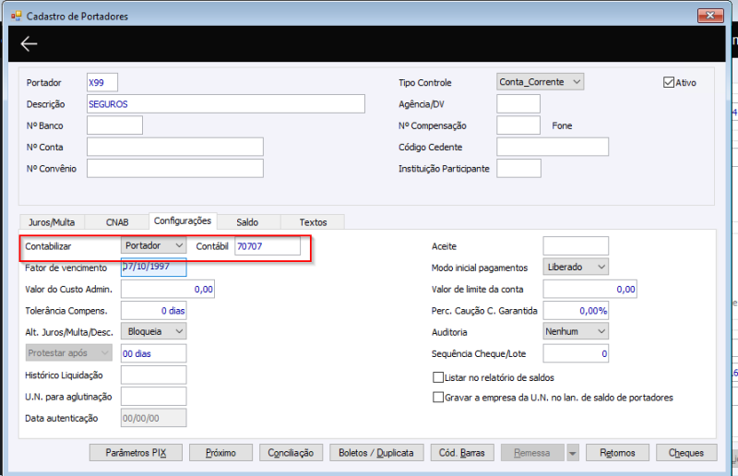Expand the arrow next to Remessa
Viewport: 738px width, 476px height.
(572, 453)
